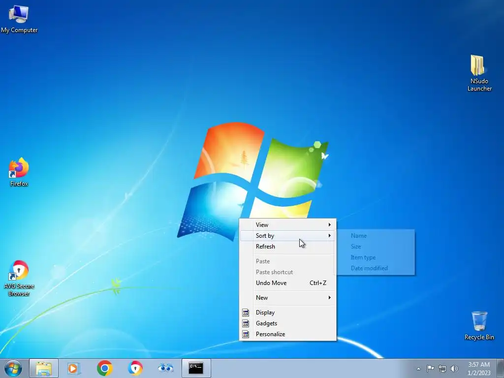Select the Firefox desktop shortcut

[x=19, y=172]
